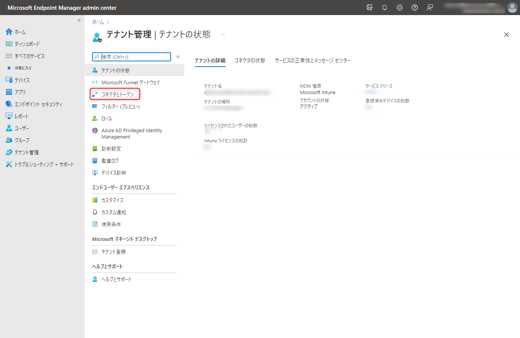Open the notifications bell in the top bar
The width and height of the screenshot is (520, 338).
(384, 7)
